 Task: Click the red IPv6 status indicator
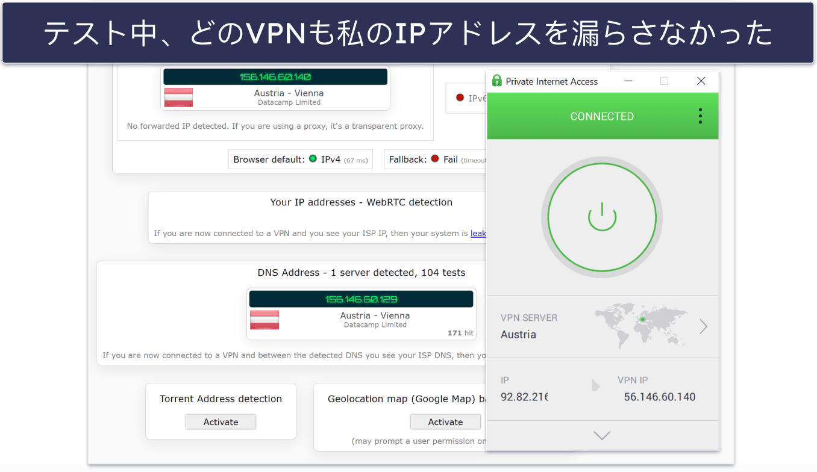coord(460,98)
